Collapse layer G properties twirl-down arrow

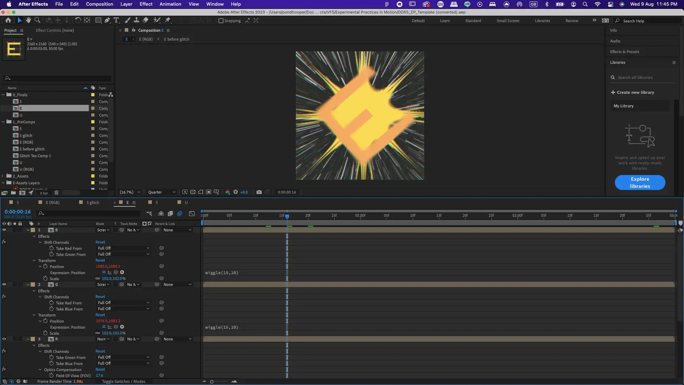pos(28,284)
